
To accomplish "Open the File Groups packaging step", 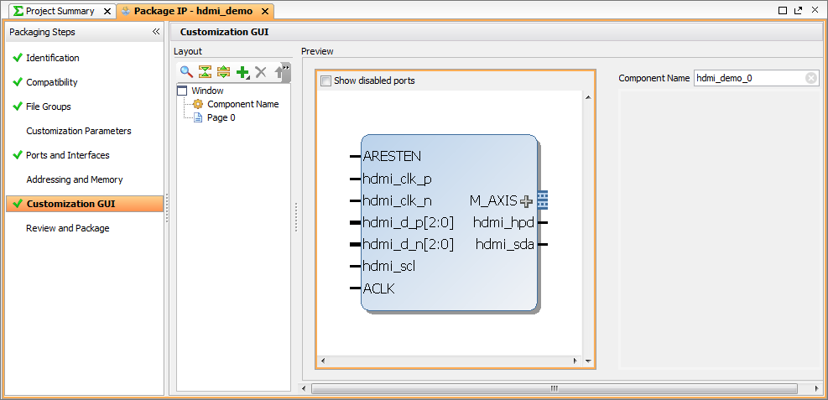I will pos(49,106).
